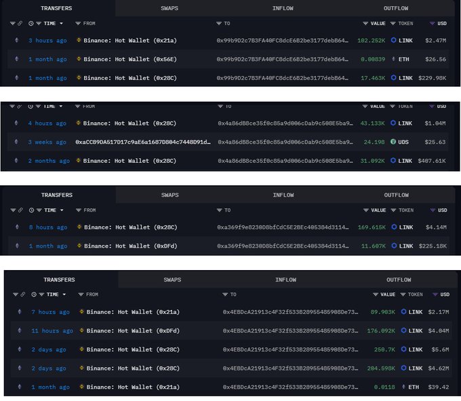Click Ethereum chain icon on the 4 hours ago row
The height and width of the screenshot is (401, 461).
pos(16,123)
